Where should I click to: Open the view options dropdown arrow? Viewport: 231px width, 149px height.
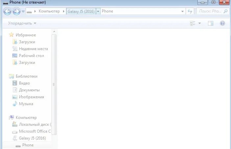tap(200, 23)
